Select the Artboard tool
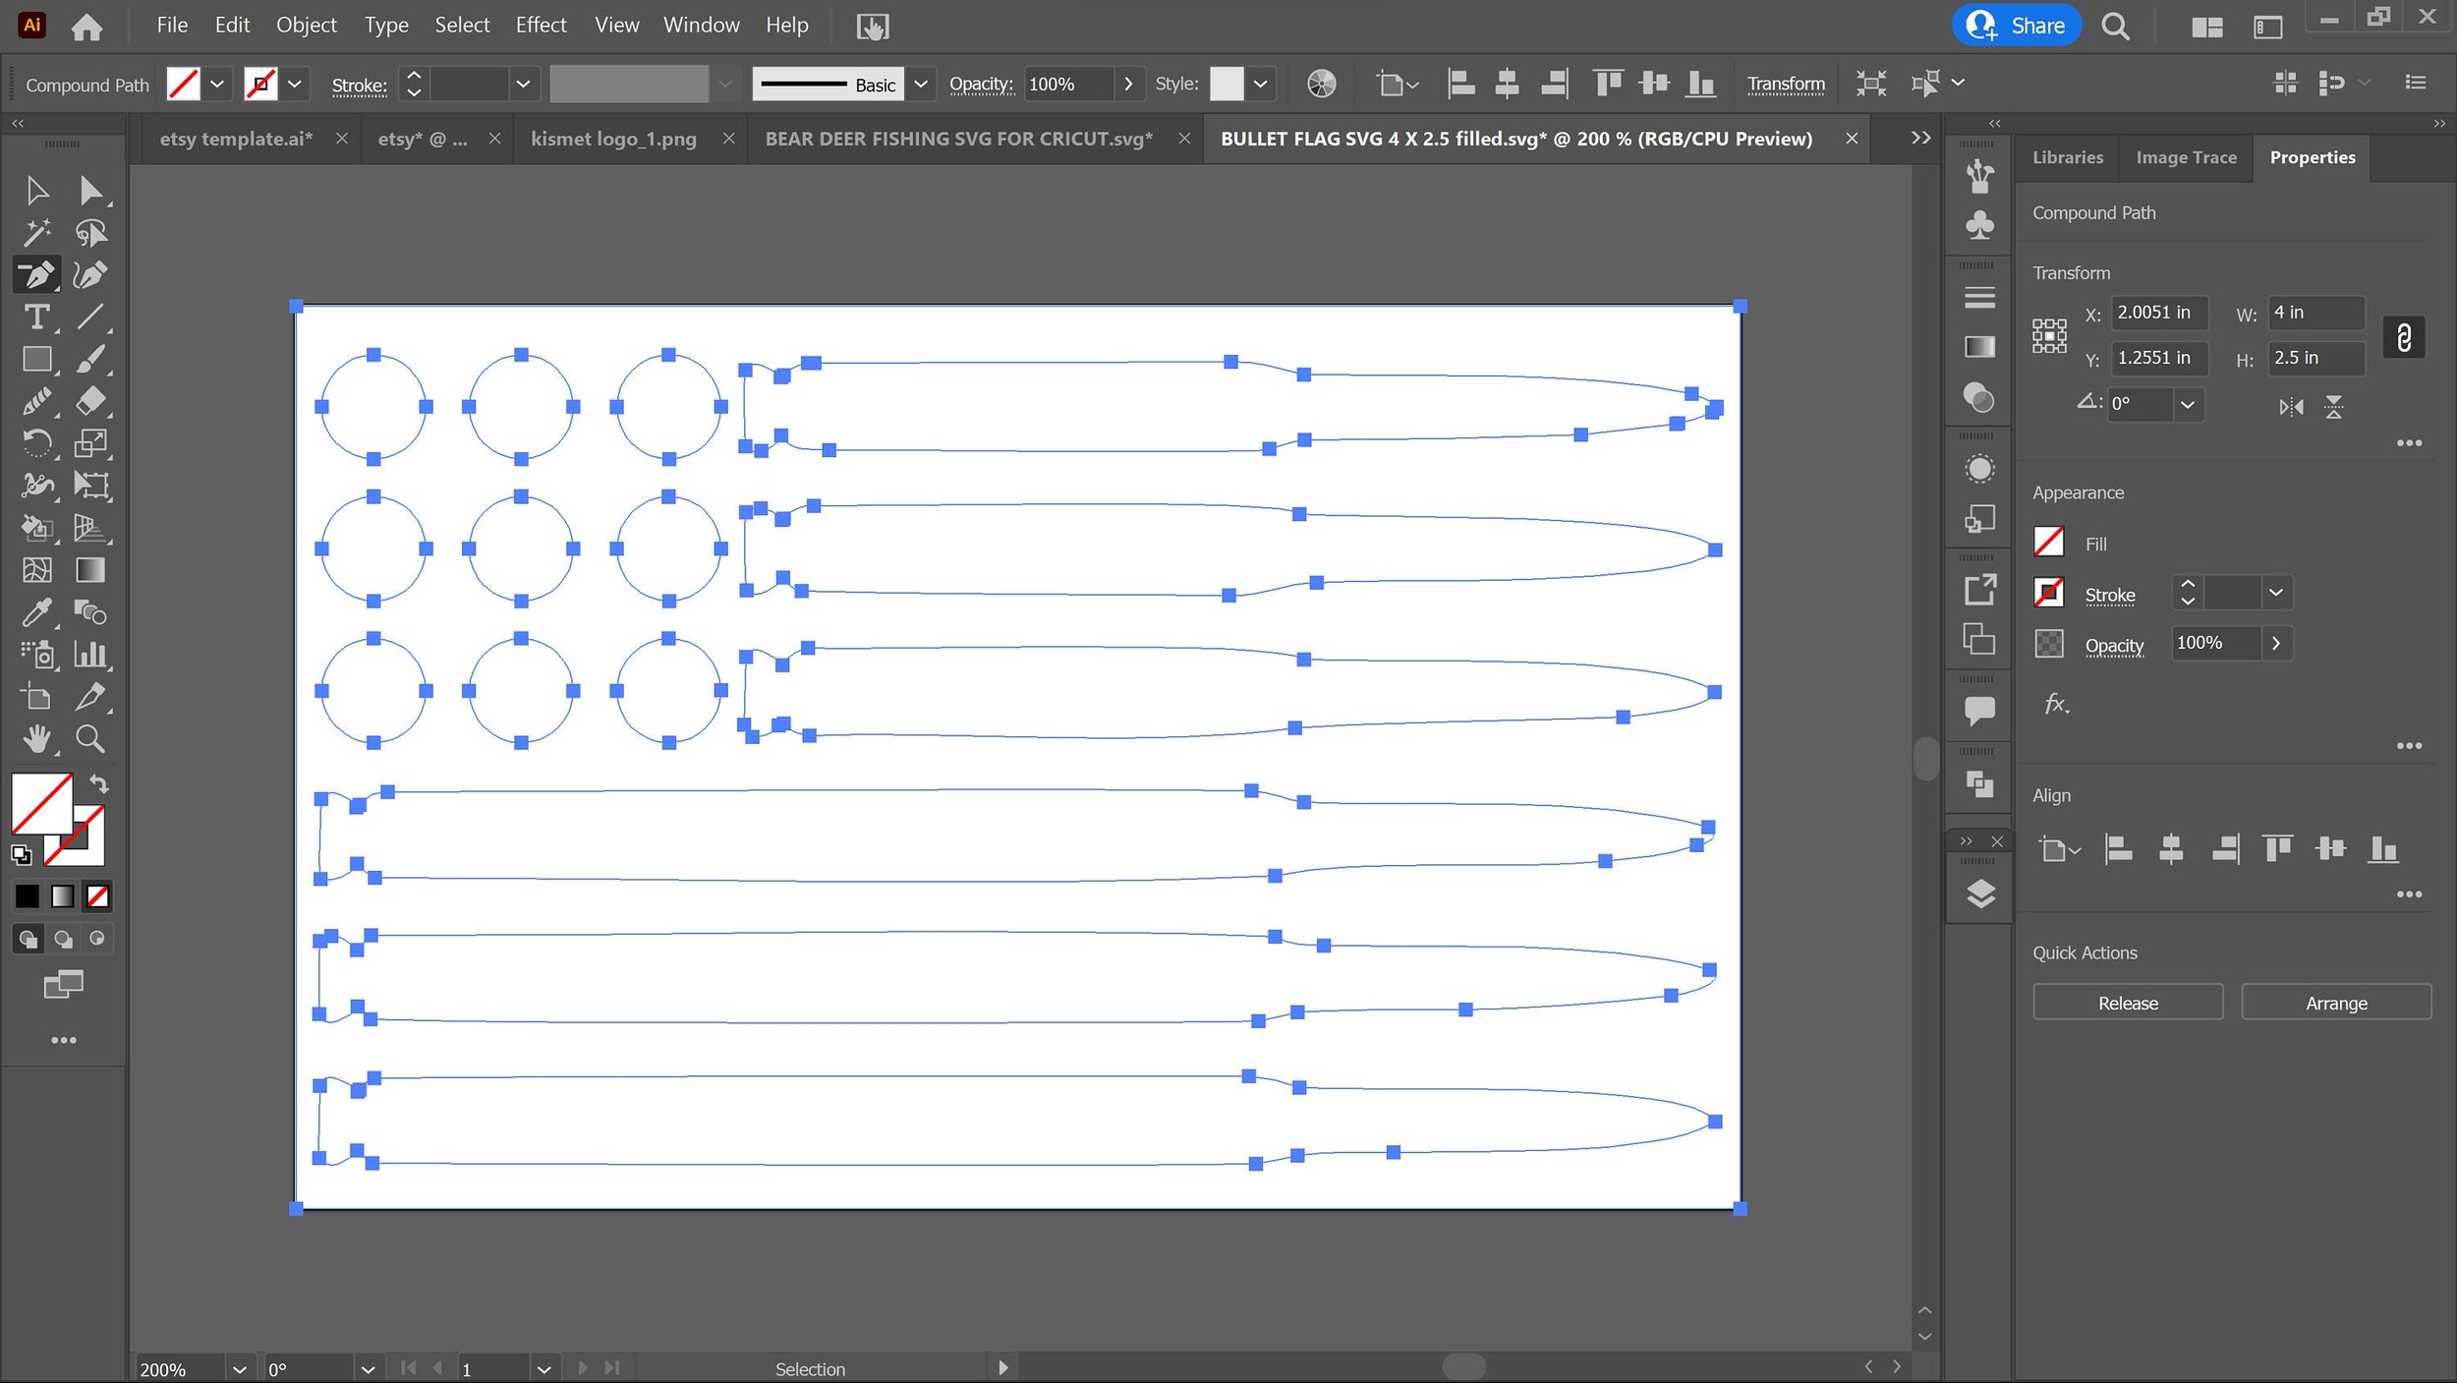Image resolution: width=2457 pixels, height=1383 pixels. click(36, 697)
